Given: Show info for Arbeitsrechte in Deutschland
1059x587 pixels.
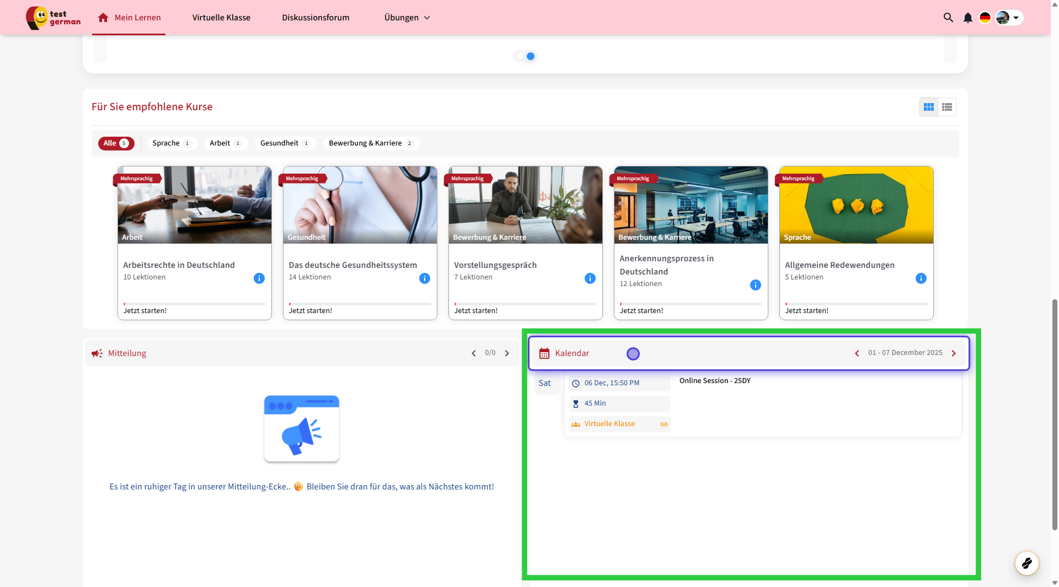Looking at the screenshot, I should click(259, 278).
